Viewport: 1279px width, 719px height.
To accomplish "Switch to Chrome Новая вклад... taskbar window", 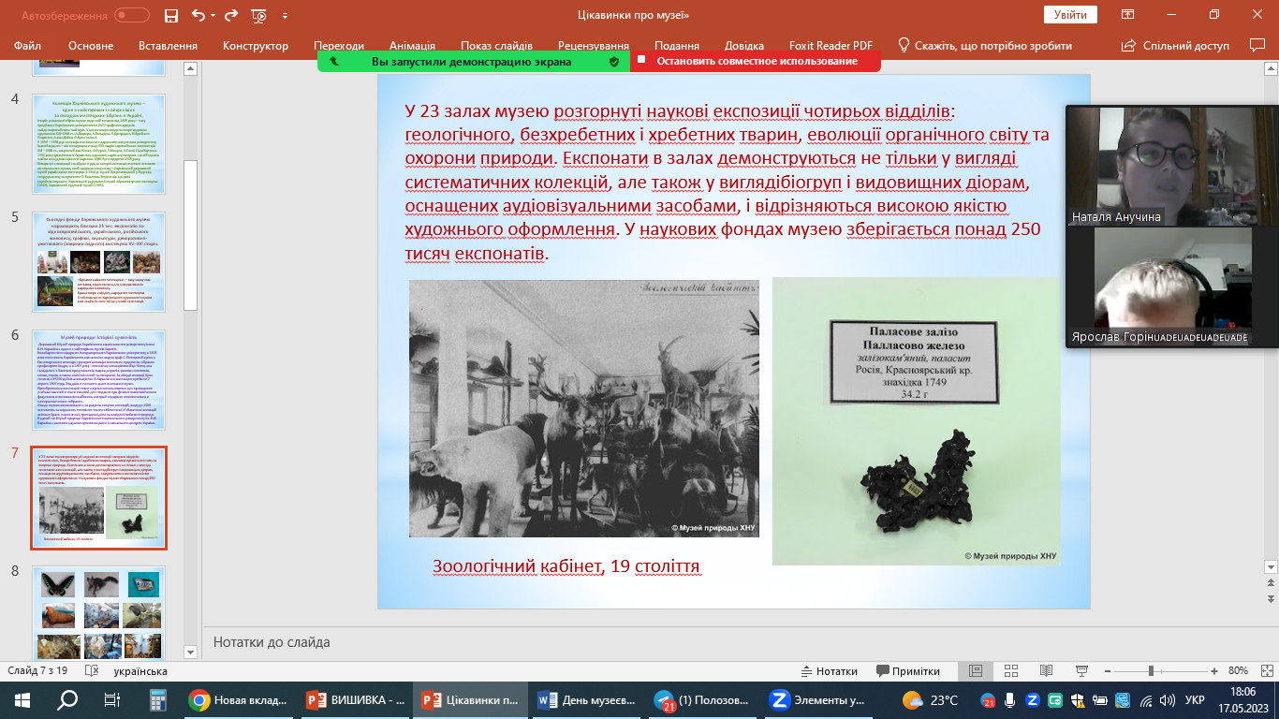I will click(x=240, y=700).
